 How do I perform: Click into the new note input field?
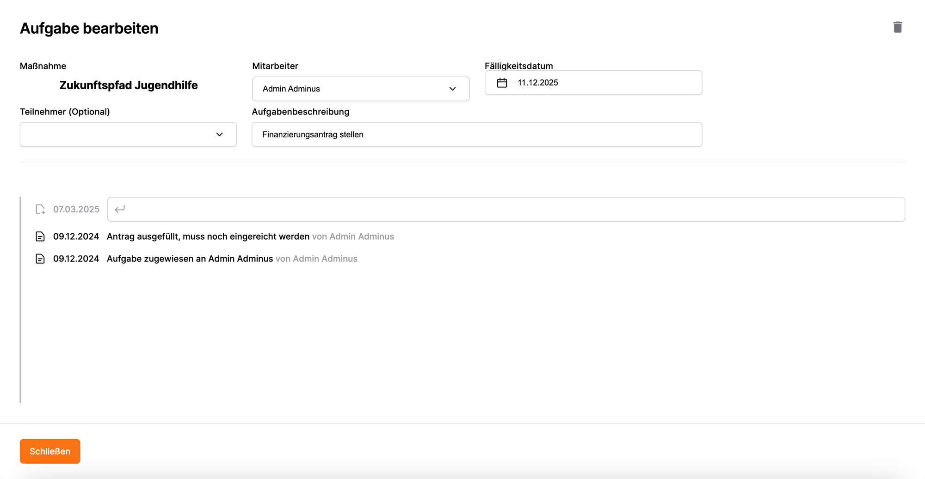506,209
